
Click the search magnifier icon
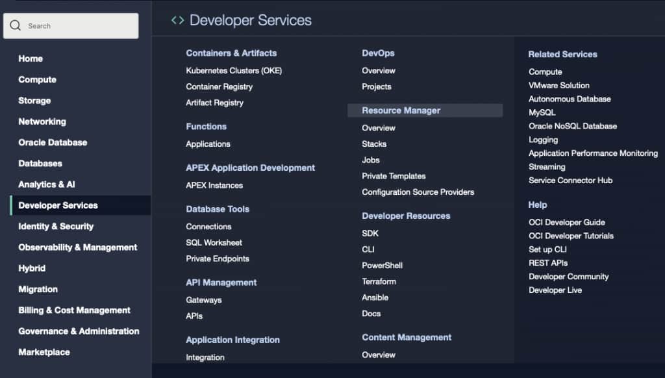tap(16, 25)
